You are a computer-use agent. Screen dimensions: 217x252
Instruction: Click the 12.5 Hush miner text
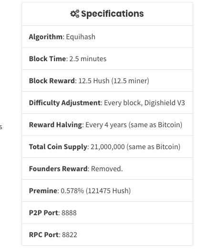pos(114,81)
